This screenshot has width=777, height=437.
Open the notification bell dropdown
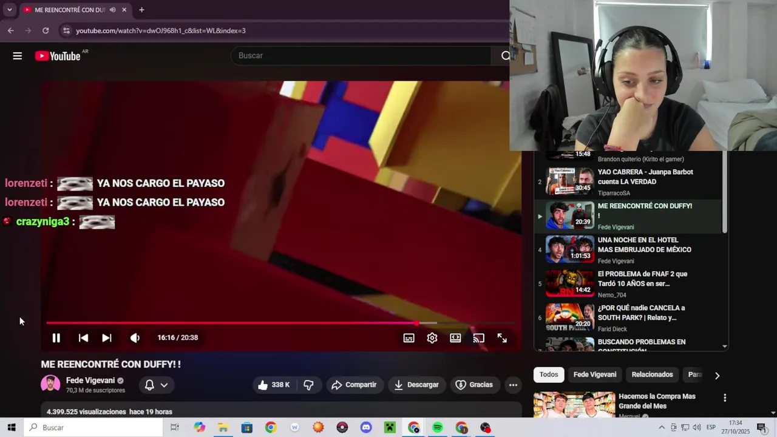coord(156,385)
